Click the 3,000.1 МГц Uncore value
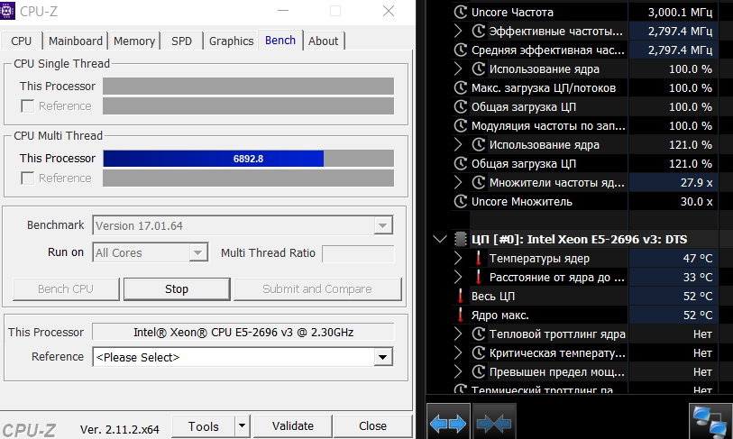 pos(680,12)
